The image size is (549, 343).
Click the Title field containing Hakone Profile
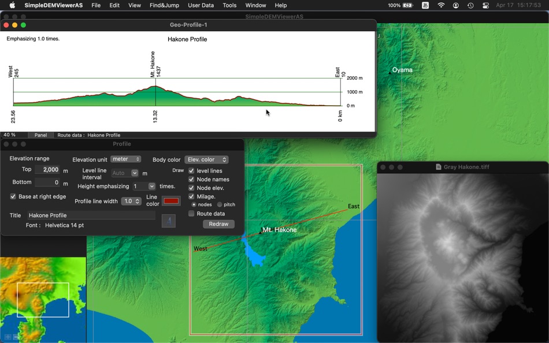[x=91, y=215]
